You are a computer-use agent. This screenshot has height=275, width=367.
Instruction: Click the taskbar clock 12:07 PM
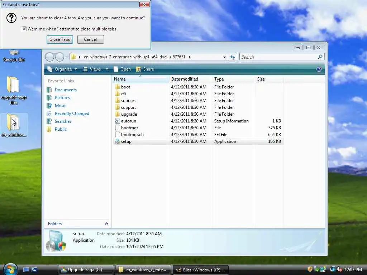tap(353, 269)
